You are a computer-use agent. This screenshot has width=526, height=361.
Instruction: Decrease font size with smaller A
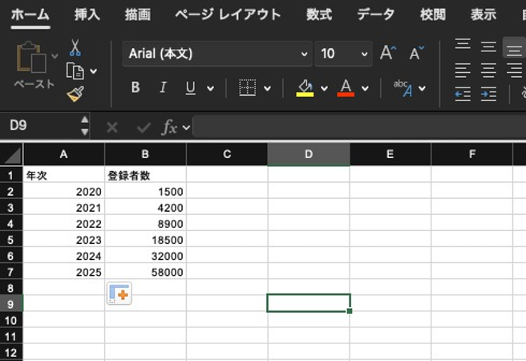(x=417, y=53)
